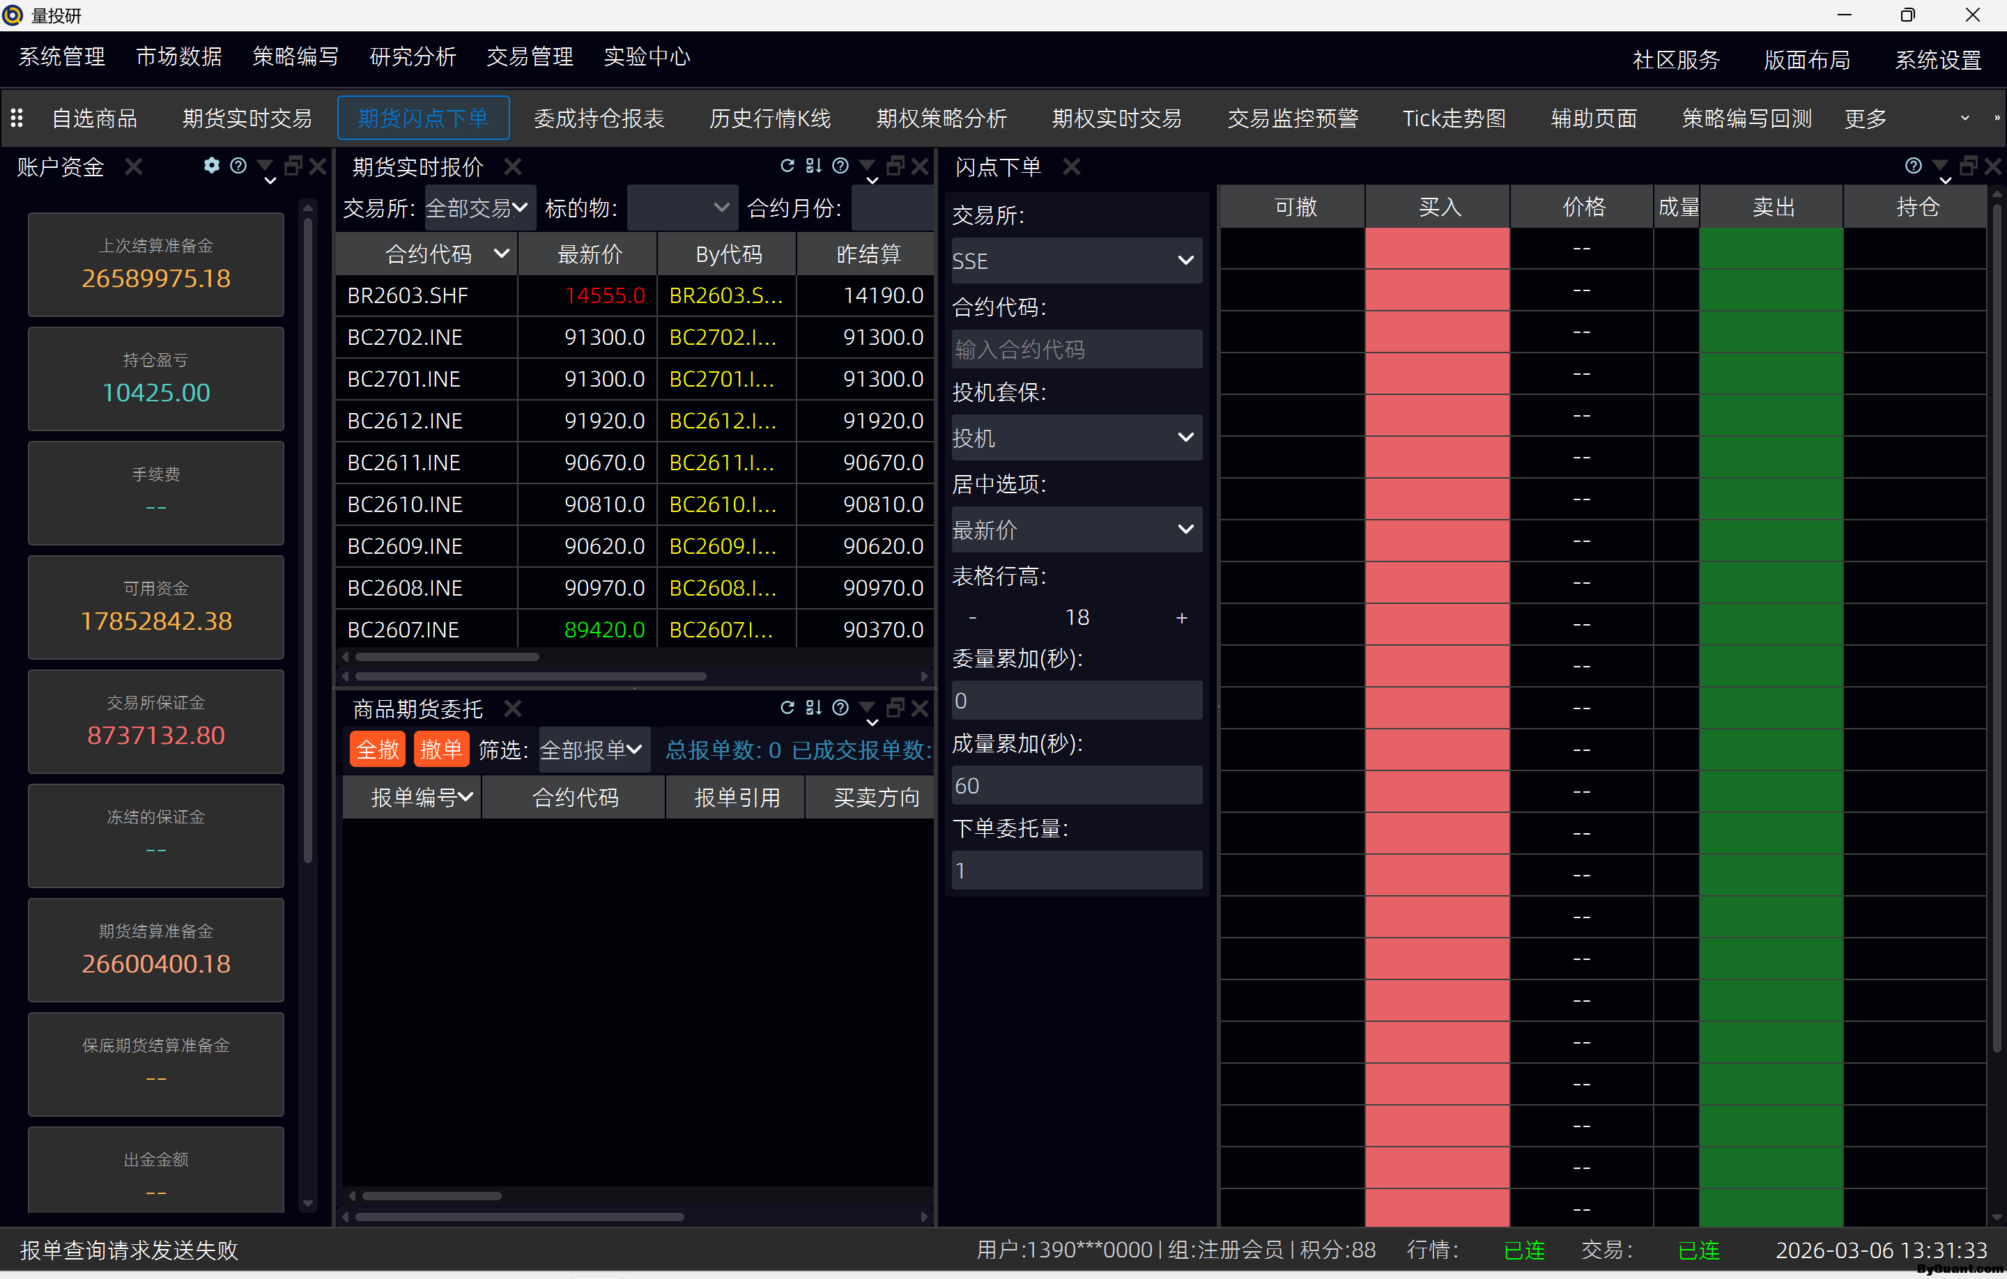
Task: Open the 筛选 全部报单 dropdown
Action: (592, 750)
